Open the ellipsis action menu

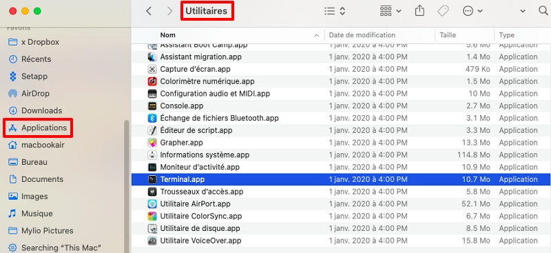point(468,11)
